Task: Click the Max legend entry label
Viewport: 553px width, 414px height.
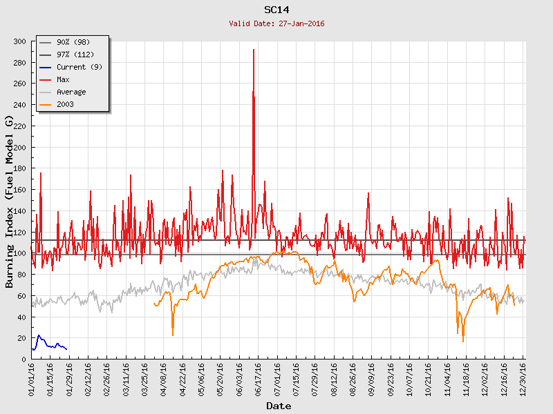Action: coord(63,79)
